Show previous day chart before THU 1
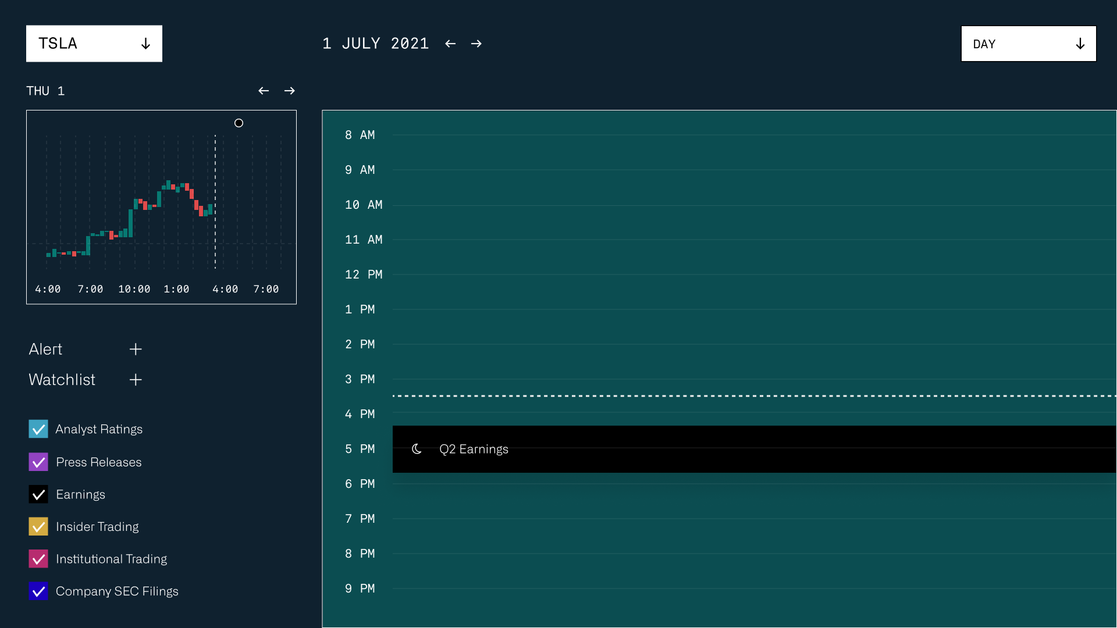The width and height of the screenshot is (1117, 628). [x=264, y=91]
